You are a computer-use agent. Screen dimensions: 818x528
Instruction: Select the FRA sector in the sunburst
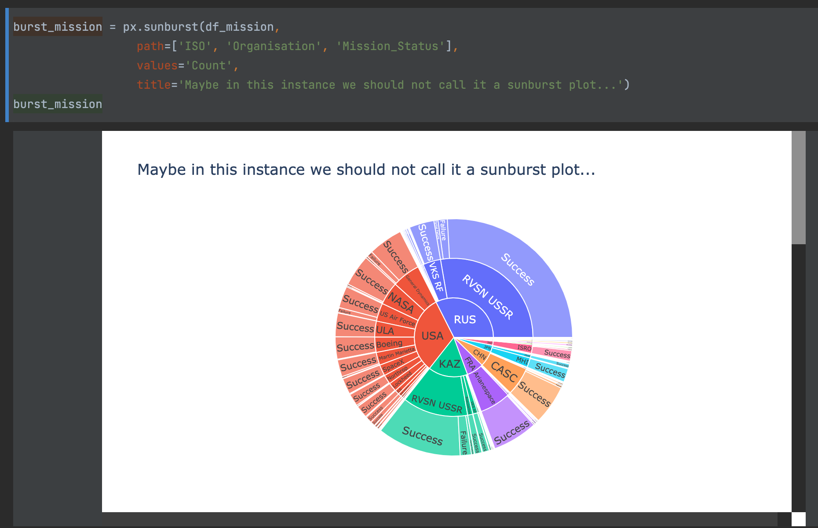click(470, 363)
